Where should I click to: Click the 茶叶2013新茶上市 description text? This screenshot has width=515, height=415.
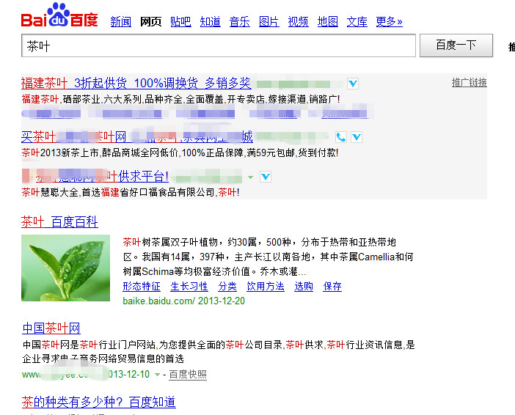tap(180, 153)
